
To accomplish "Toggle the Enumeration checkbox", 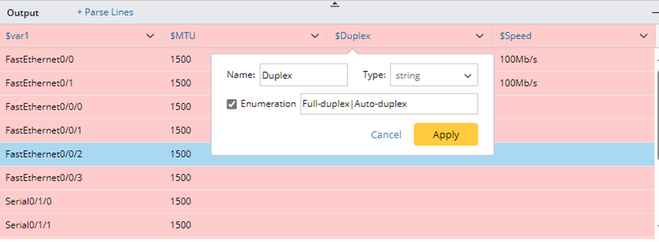I will (x=232, y=104).
